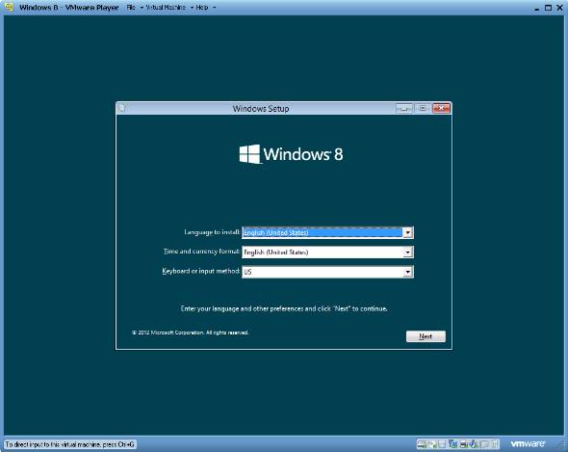Open the Time and currency format dropdown arrow
568x452 pixels.
pos(408,253)
